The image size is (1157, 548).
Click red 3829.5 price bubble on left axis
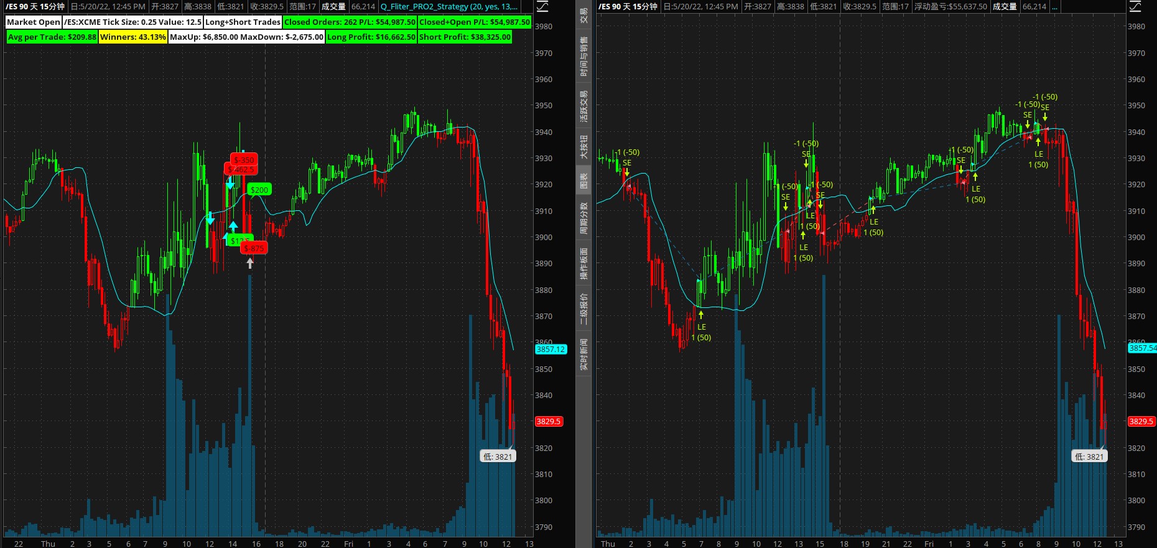[549, 422]
